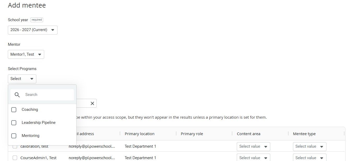Check the Leadership Pipeline checkbox
Image resolution: width=351 pixels, height=161 pixels.
[14, 123]
